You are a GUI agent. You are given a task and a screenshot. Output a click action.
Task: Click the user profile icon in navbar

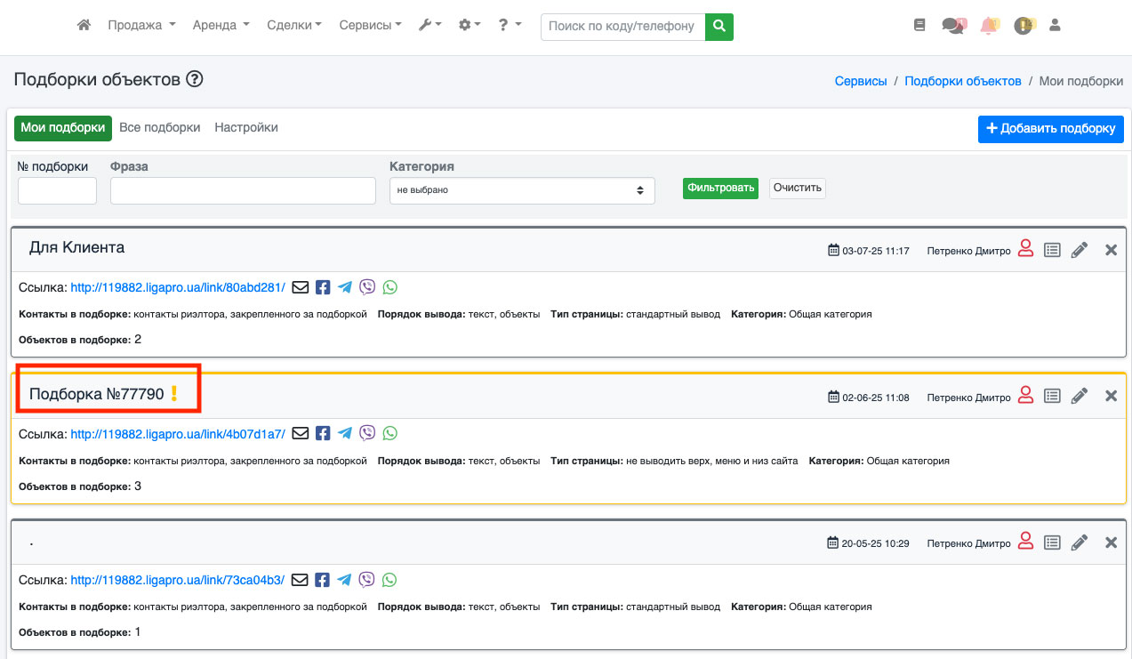point(1056,26)
